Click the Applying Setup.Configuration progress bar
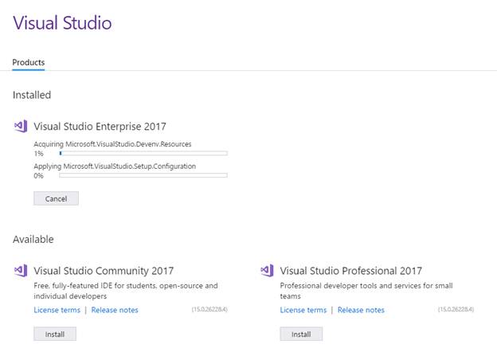497x364 pixels. 143,175
